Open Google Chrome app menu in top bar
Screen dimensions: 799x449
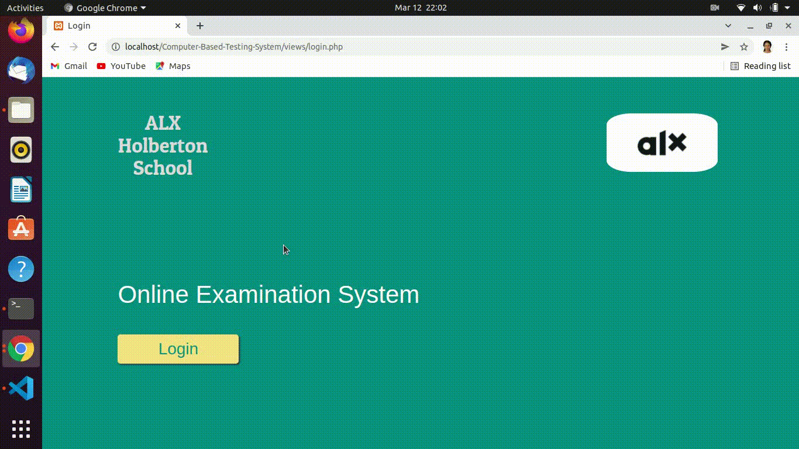pos(105,8)
